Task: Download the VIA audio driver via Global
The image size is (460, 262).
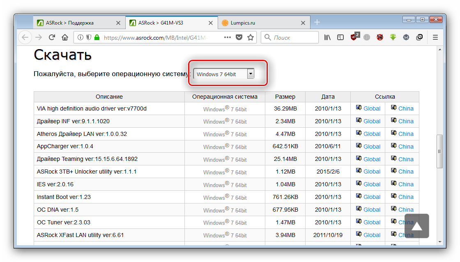Action: [372, 108]
